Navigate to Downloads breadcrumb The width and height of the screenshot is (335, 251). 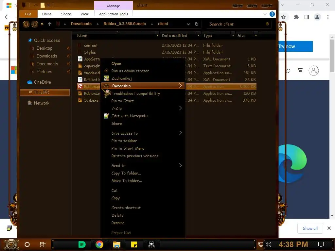(x=81, y=24)
